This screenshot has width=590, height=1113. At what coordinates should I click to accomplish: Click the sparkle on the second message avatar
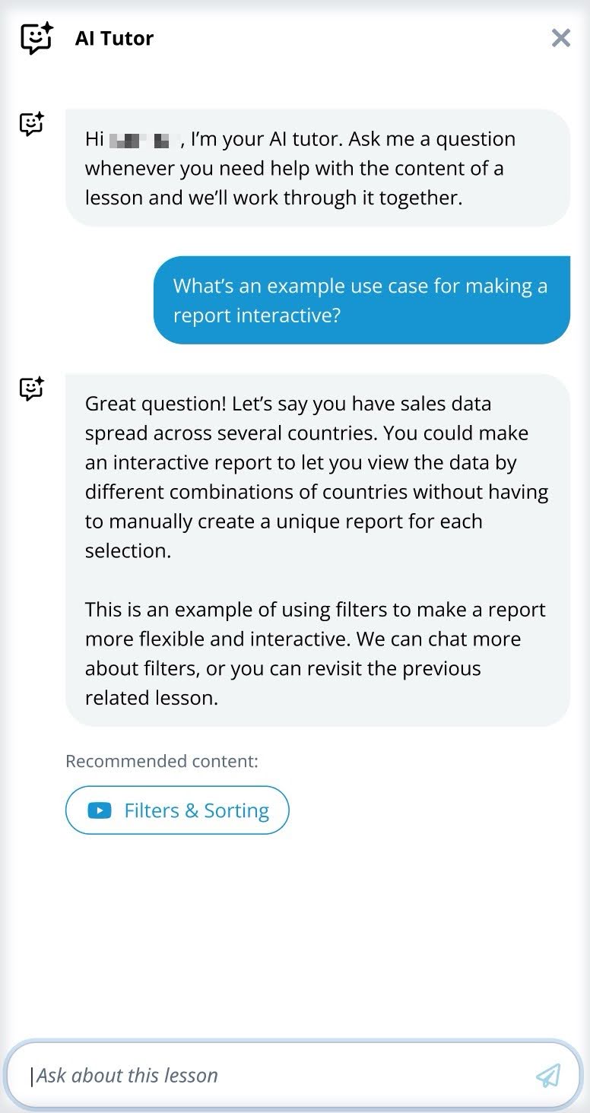(x=41, y=380)
